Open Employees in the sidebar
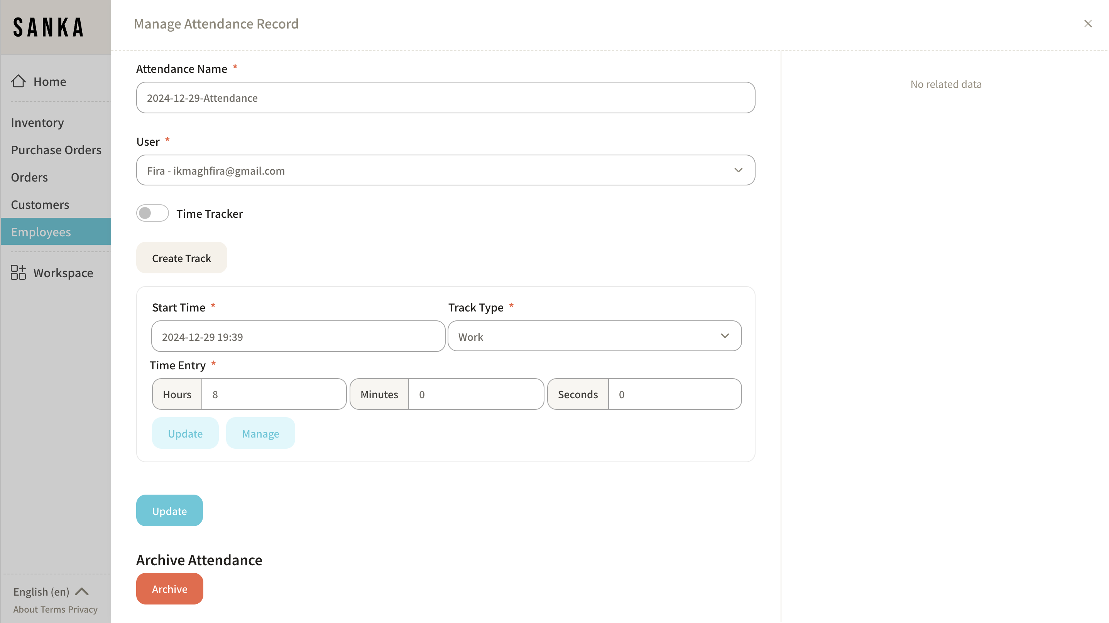 point(41,232)
